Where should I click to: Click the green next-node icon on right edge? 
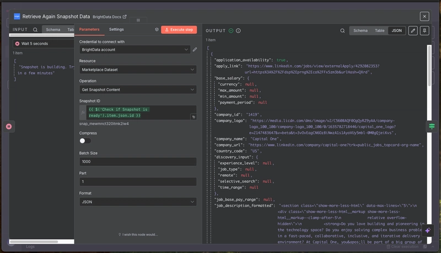(432, 126)
